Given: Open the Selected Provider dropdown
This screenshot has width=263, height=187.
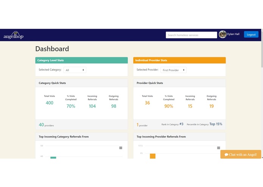Looking at the screenshot, I should [173, 70].
